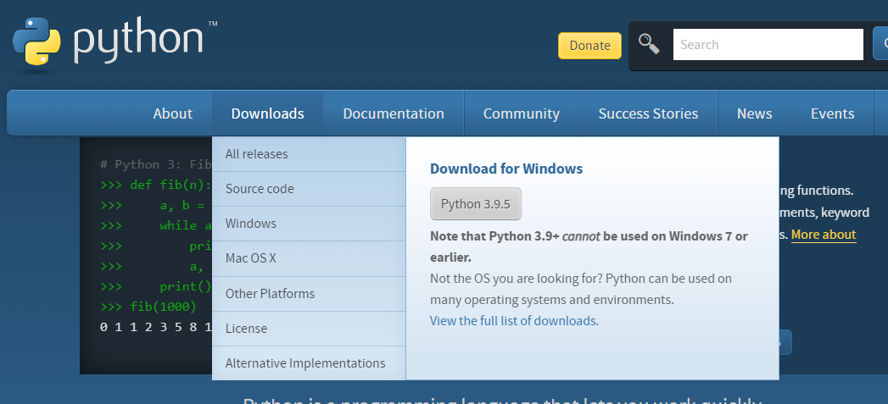Open the Documentation menu
Screen dimensions: 888x404
[393, 113]
